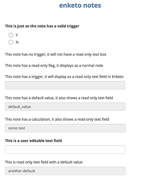Click the 'no trigger' note text
This screenshot has width=141, height=182.
click(x=56, y=54)
